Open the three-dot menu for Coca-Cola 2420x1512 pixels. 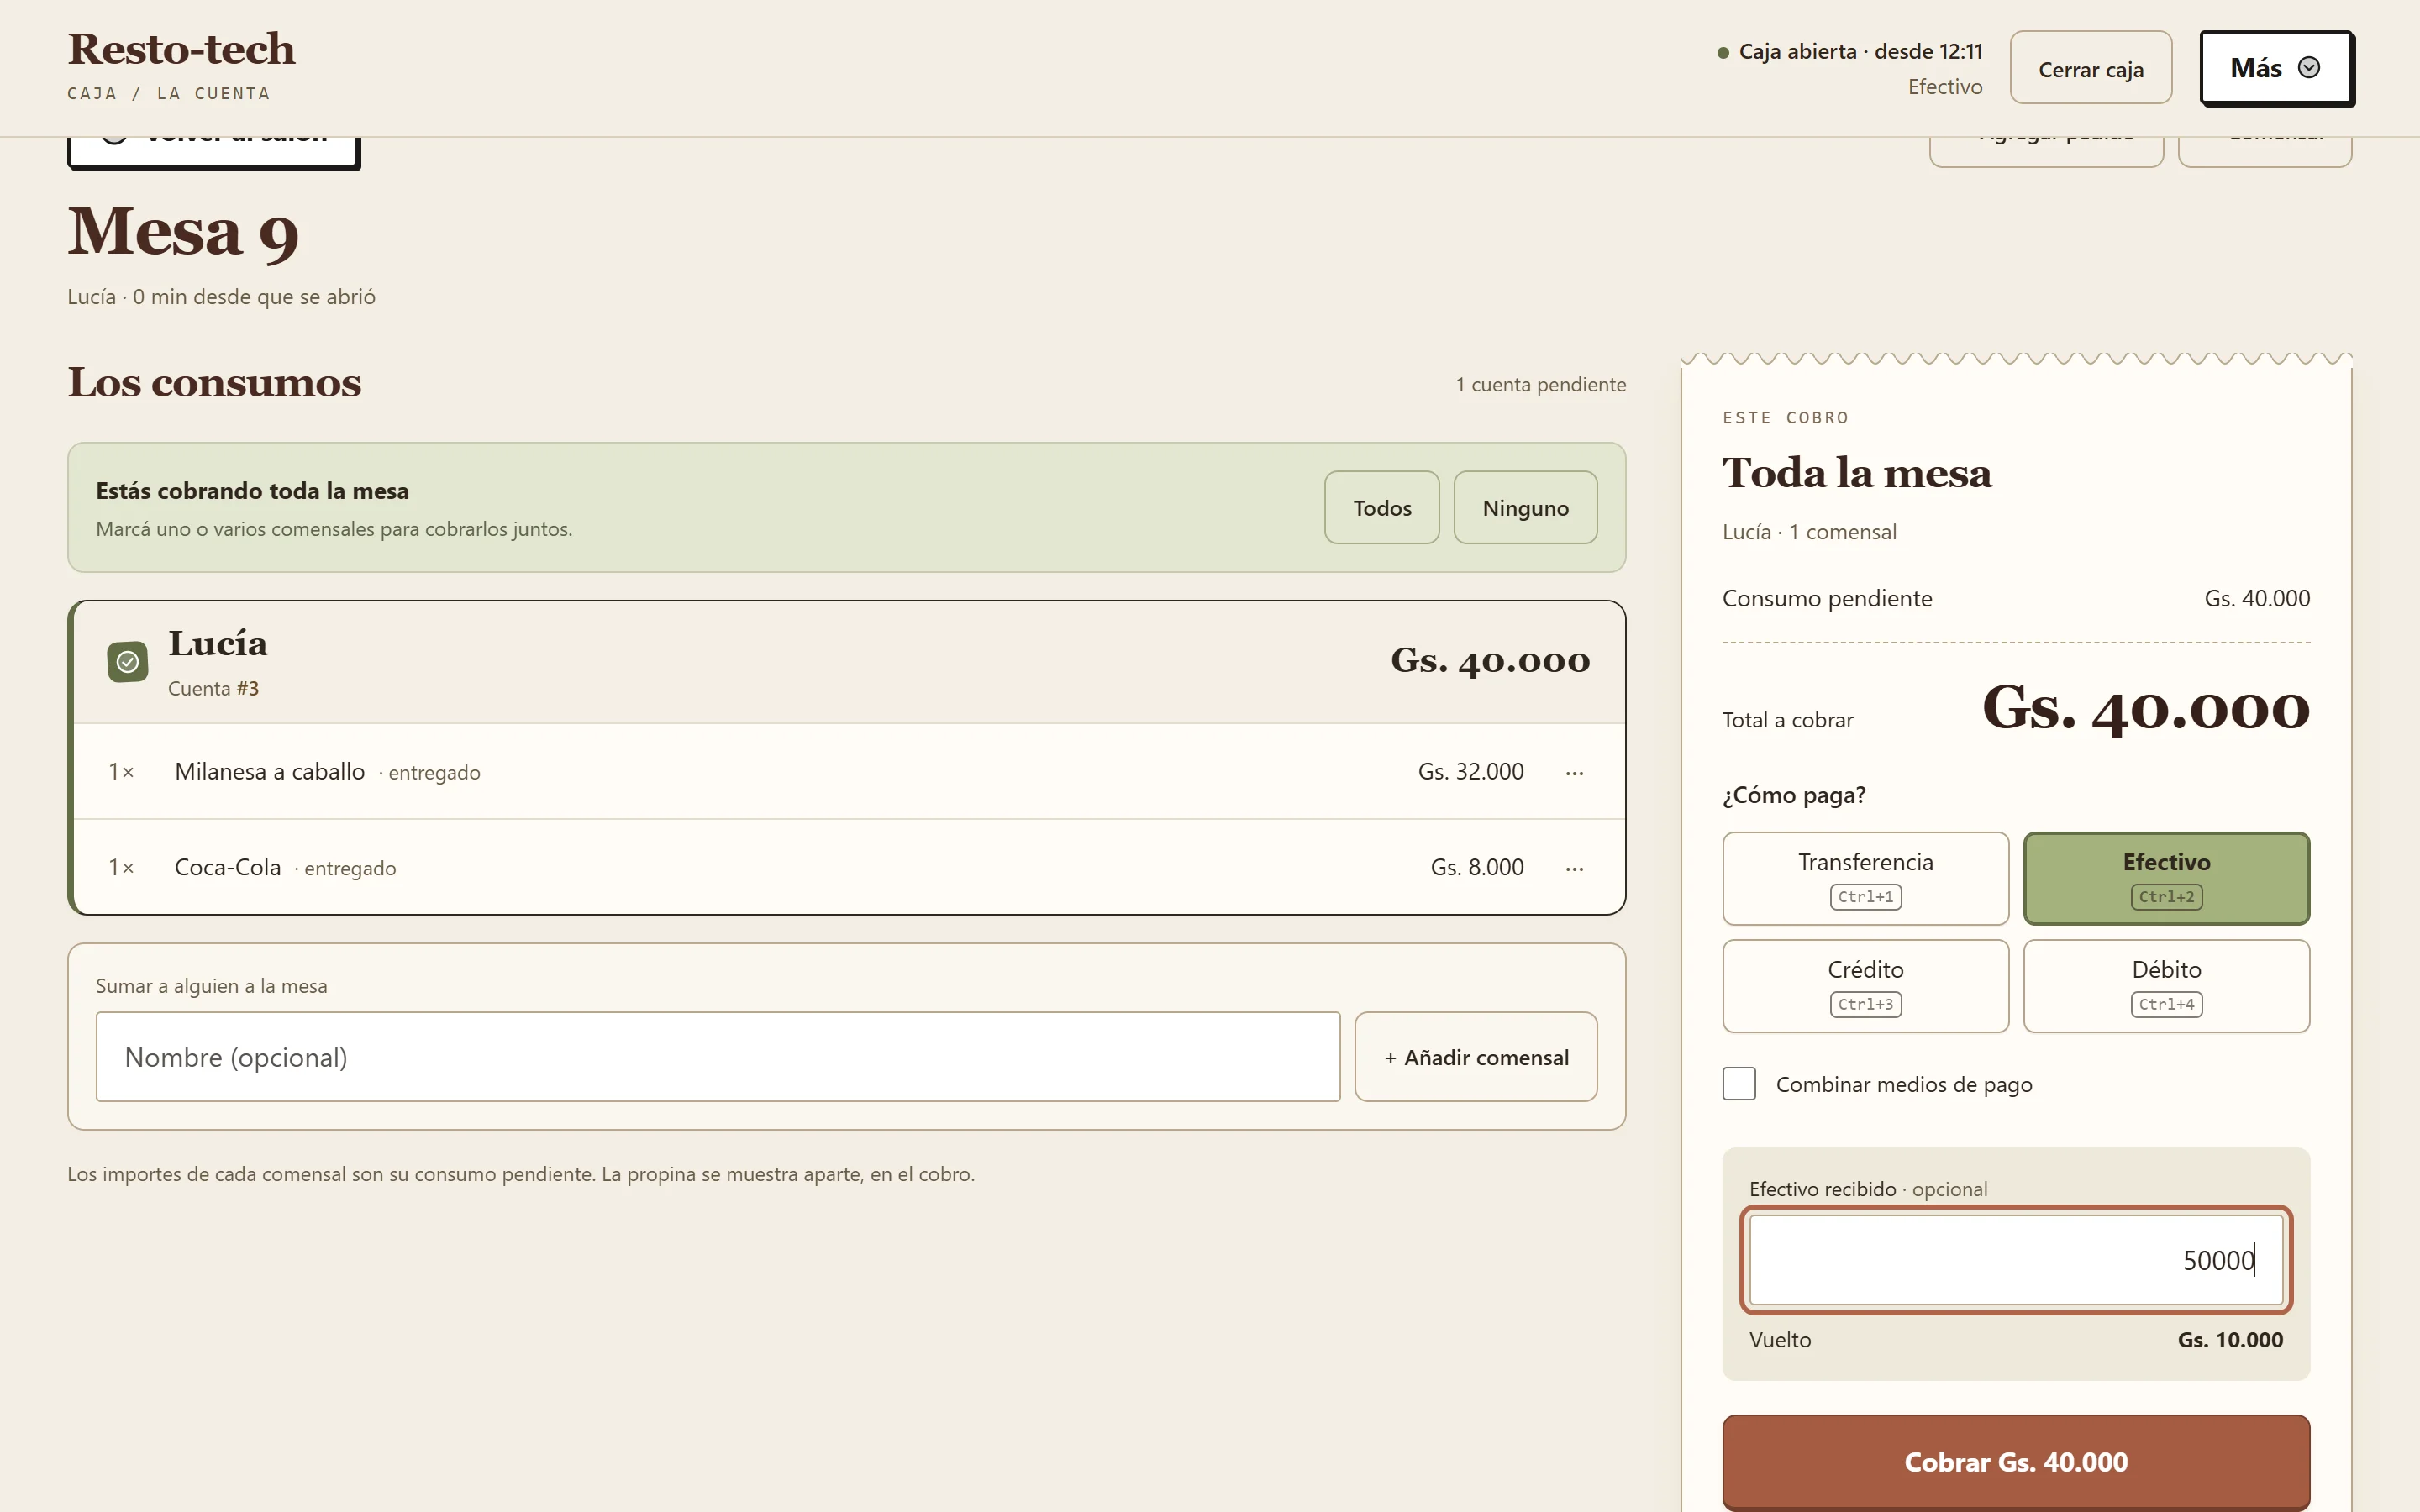tap(1574, 868)
